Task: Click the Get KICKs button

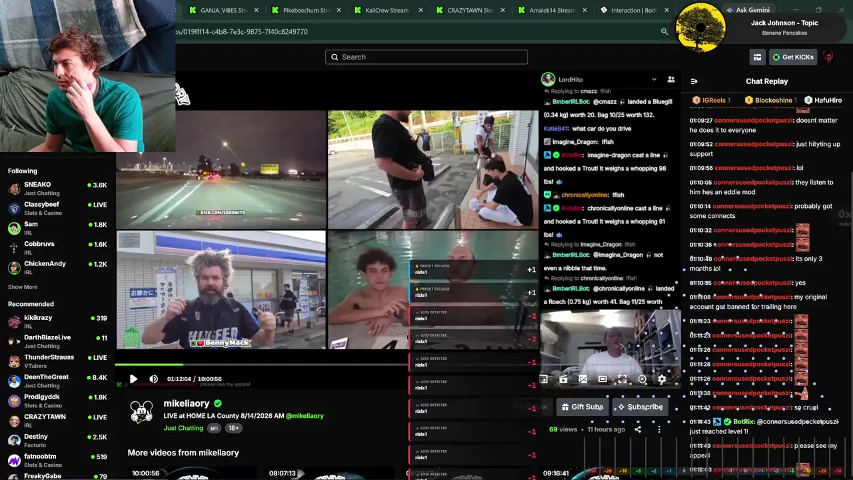Action: 793,57
